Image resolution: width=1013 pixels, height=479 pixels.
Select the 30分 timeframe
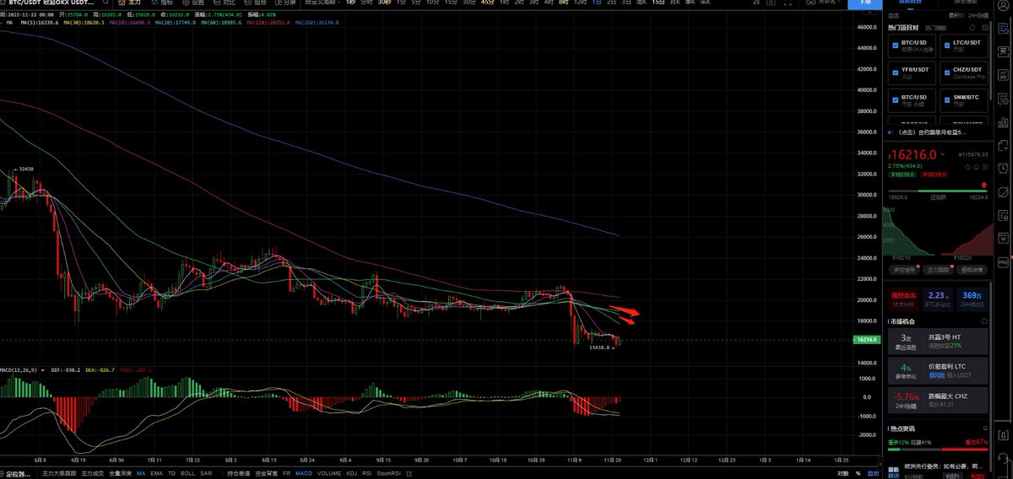click(x=468, y=3)
